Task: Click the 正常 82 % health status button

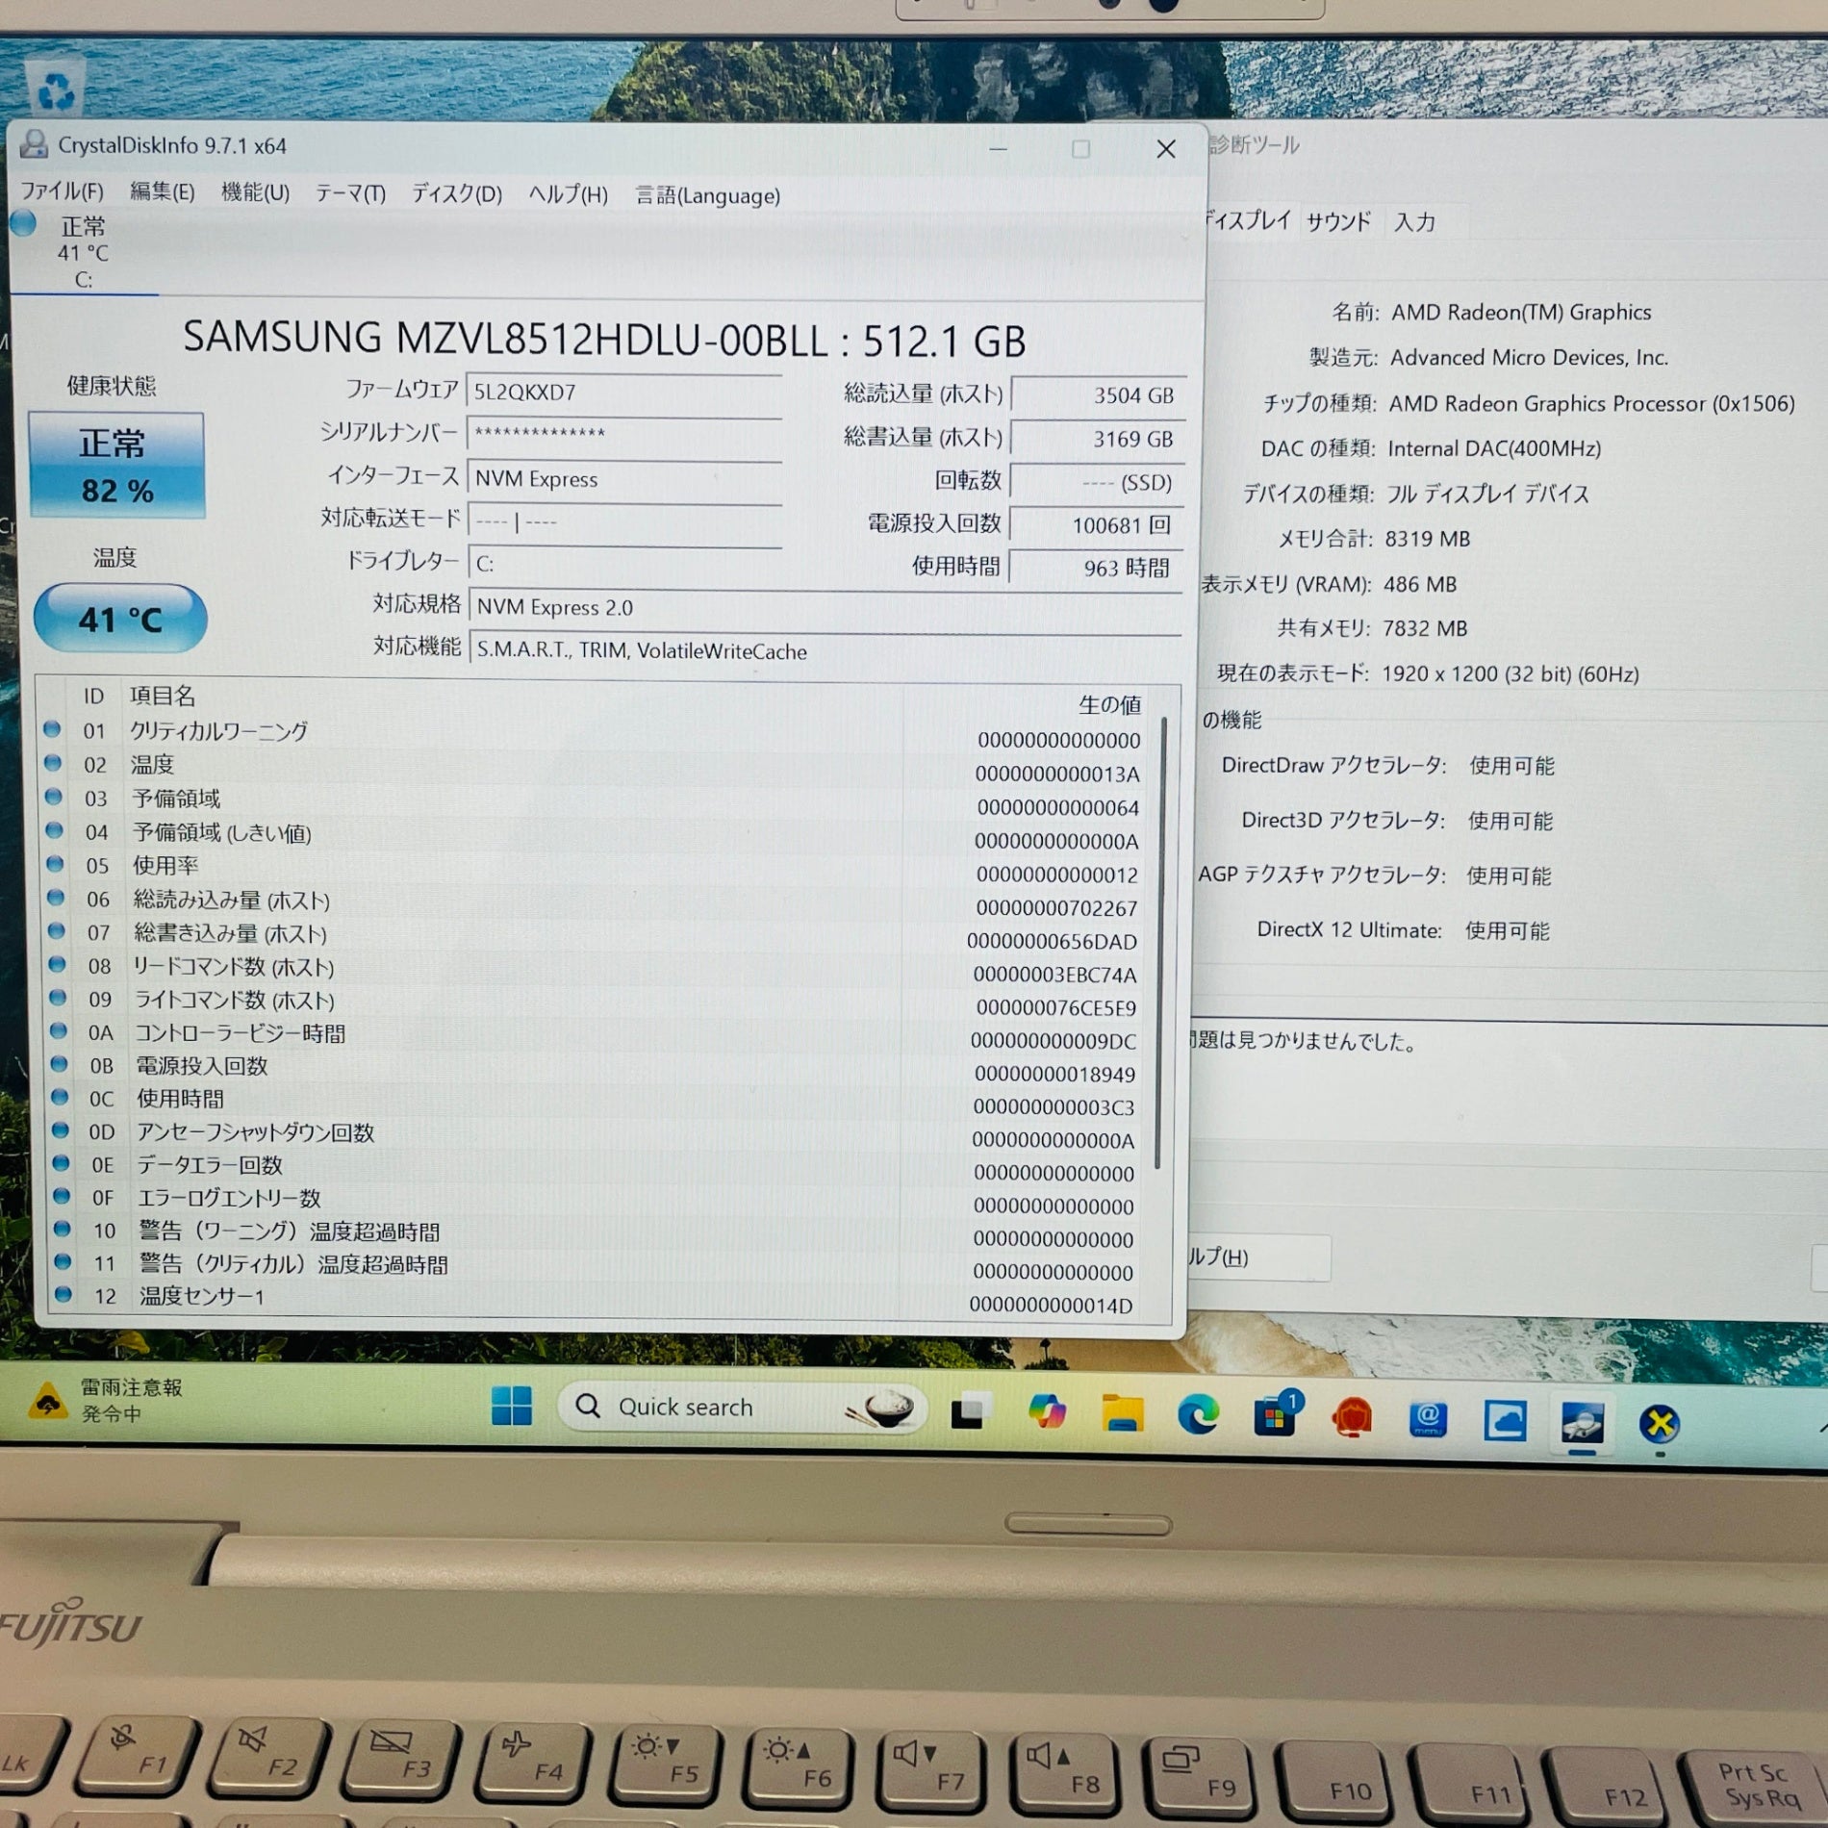Action: [x=116, y=466]
